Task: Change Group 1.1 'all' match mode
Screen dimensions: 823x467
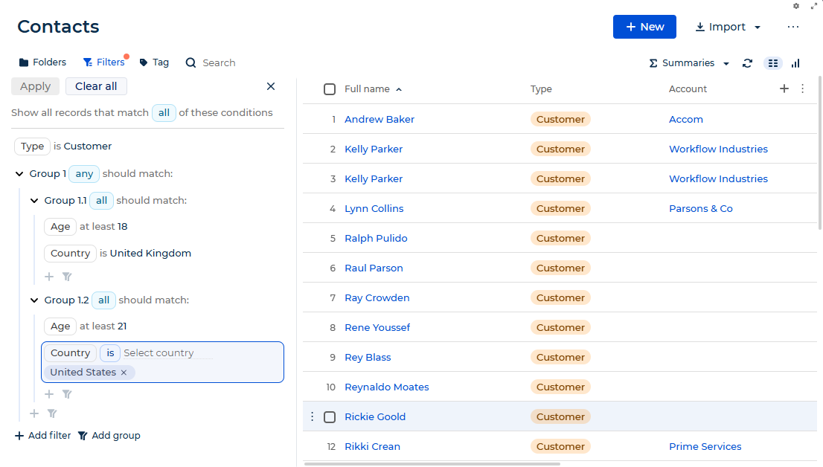Action: [101, 201]
